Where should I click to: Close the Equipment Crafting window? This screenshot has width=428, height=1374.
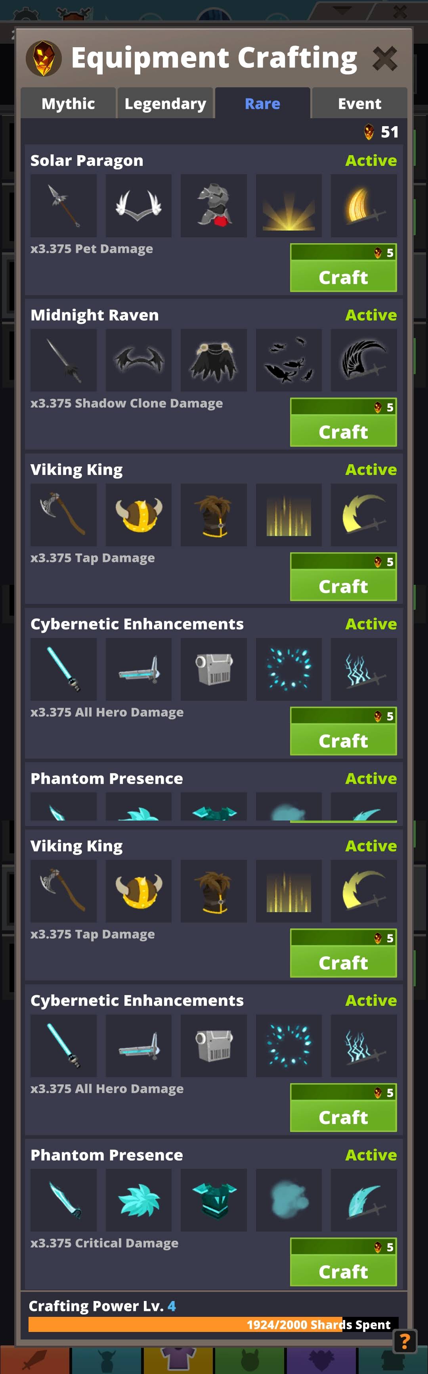385,58
